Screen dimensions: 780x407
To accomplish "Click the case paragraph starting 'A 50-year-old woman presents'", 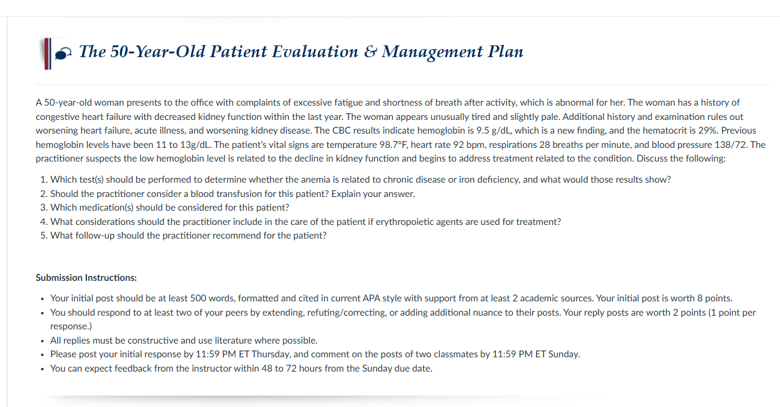I will (401, 130).
